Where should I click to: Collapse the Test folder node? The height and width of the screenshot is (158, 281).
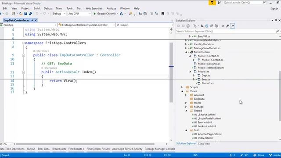click(x=186, y=130)
